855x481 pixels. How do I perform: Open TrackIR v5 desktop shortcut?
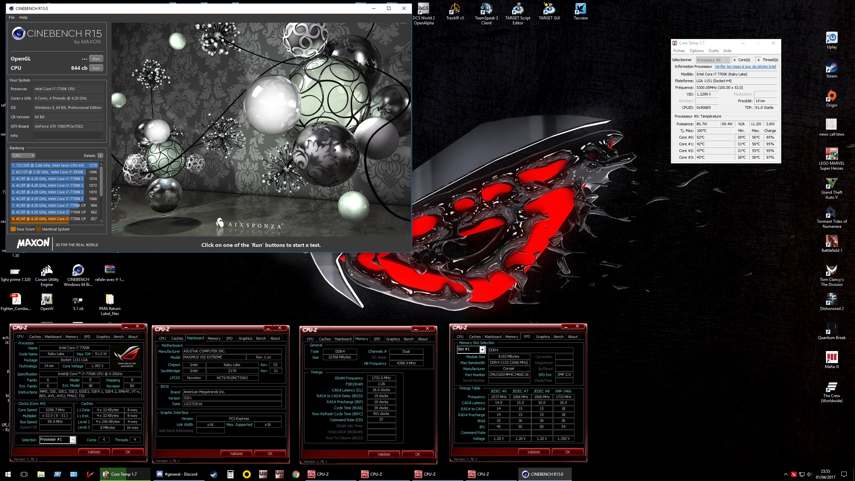point(455,12)
